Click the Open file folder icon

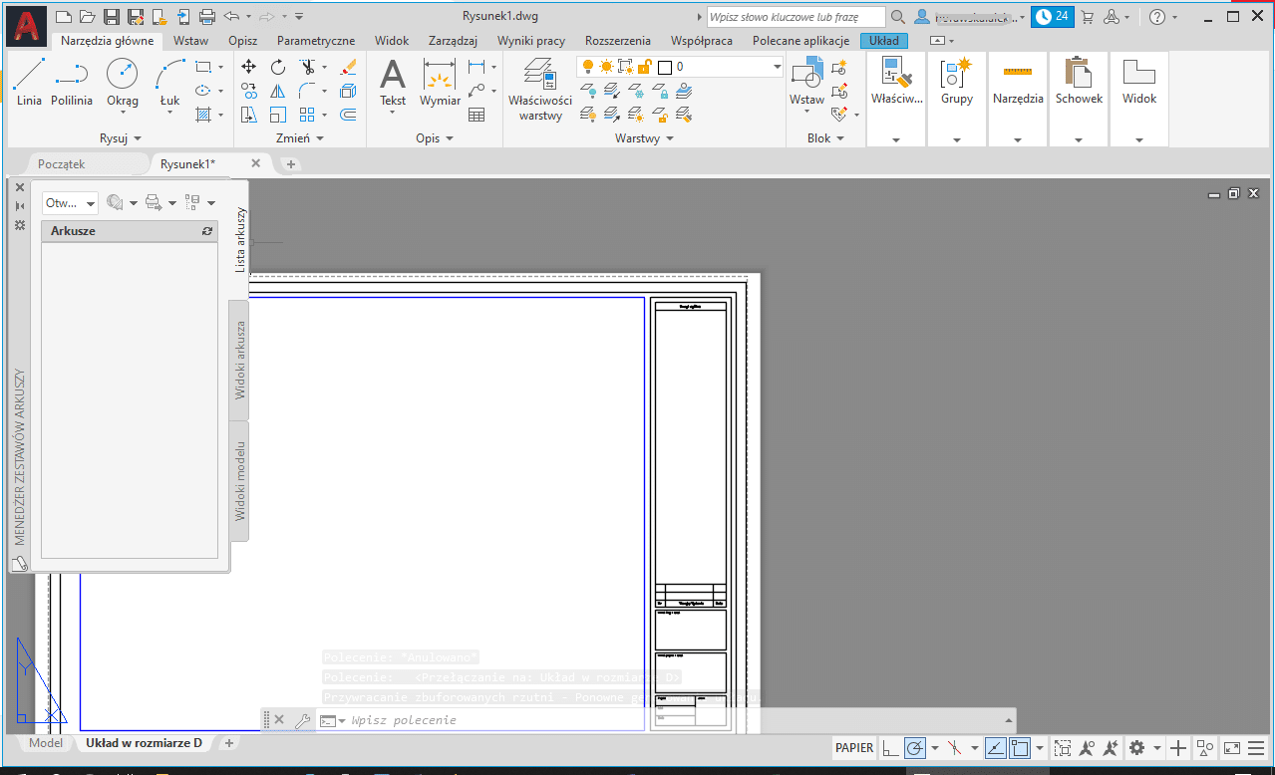[x=87, y=16]
